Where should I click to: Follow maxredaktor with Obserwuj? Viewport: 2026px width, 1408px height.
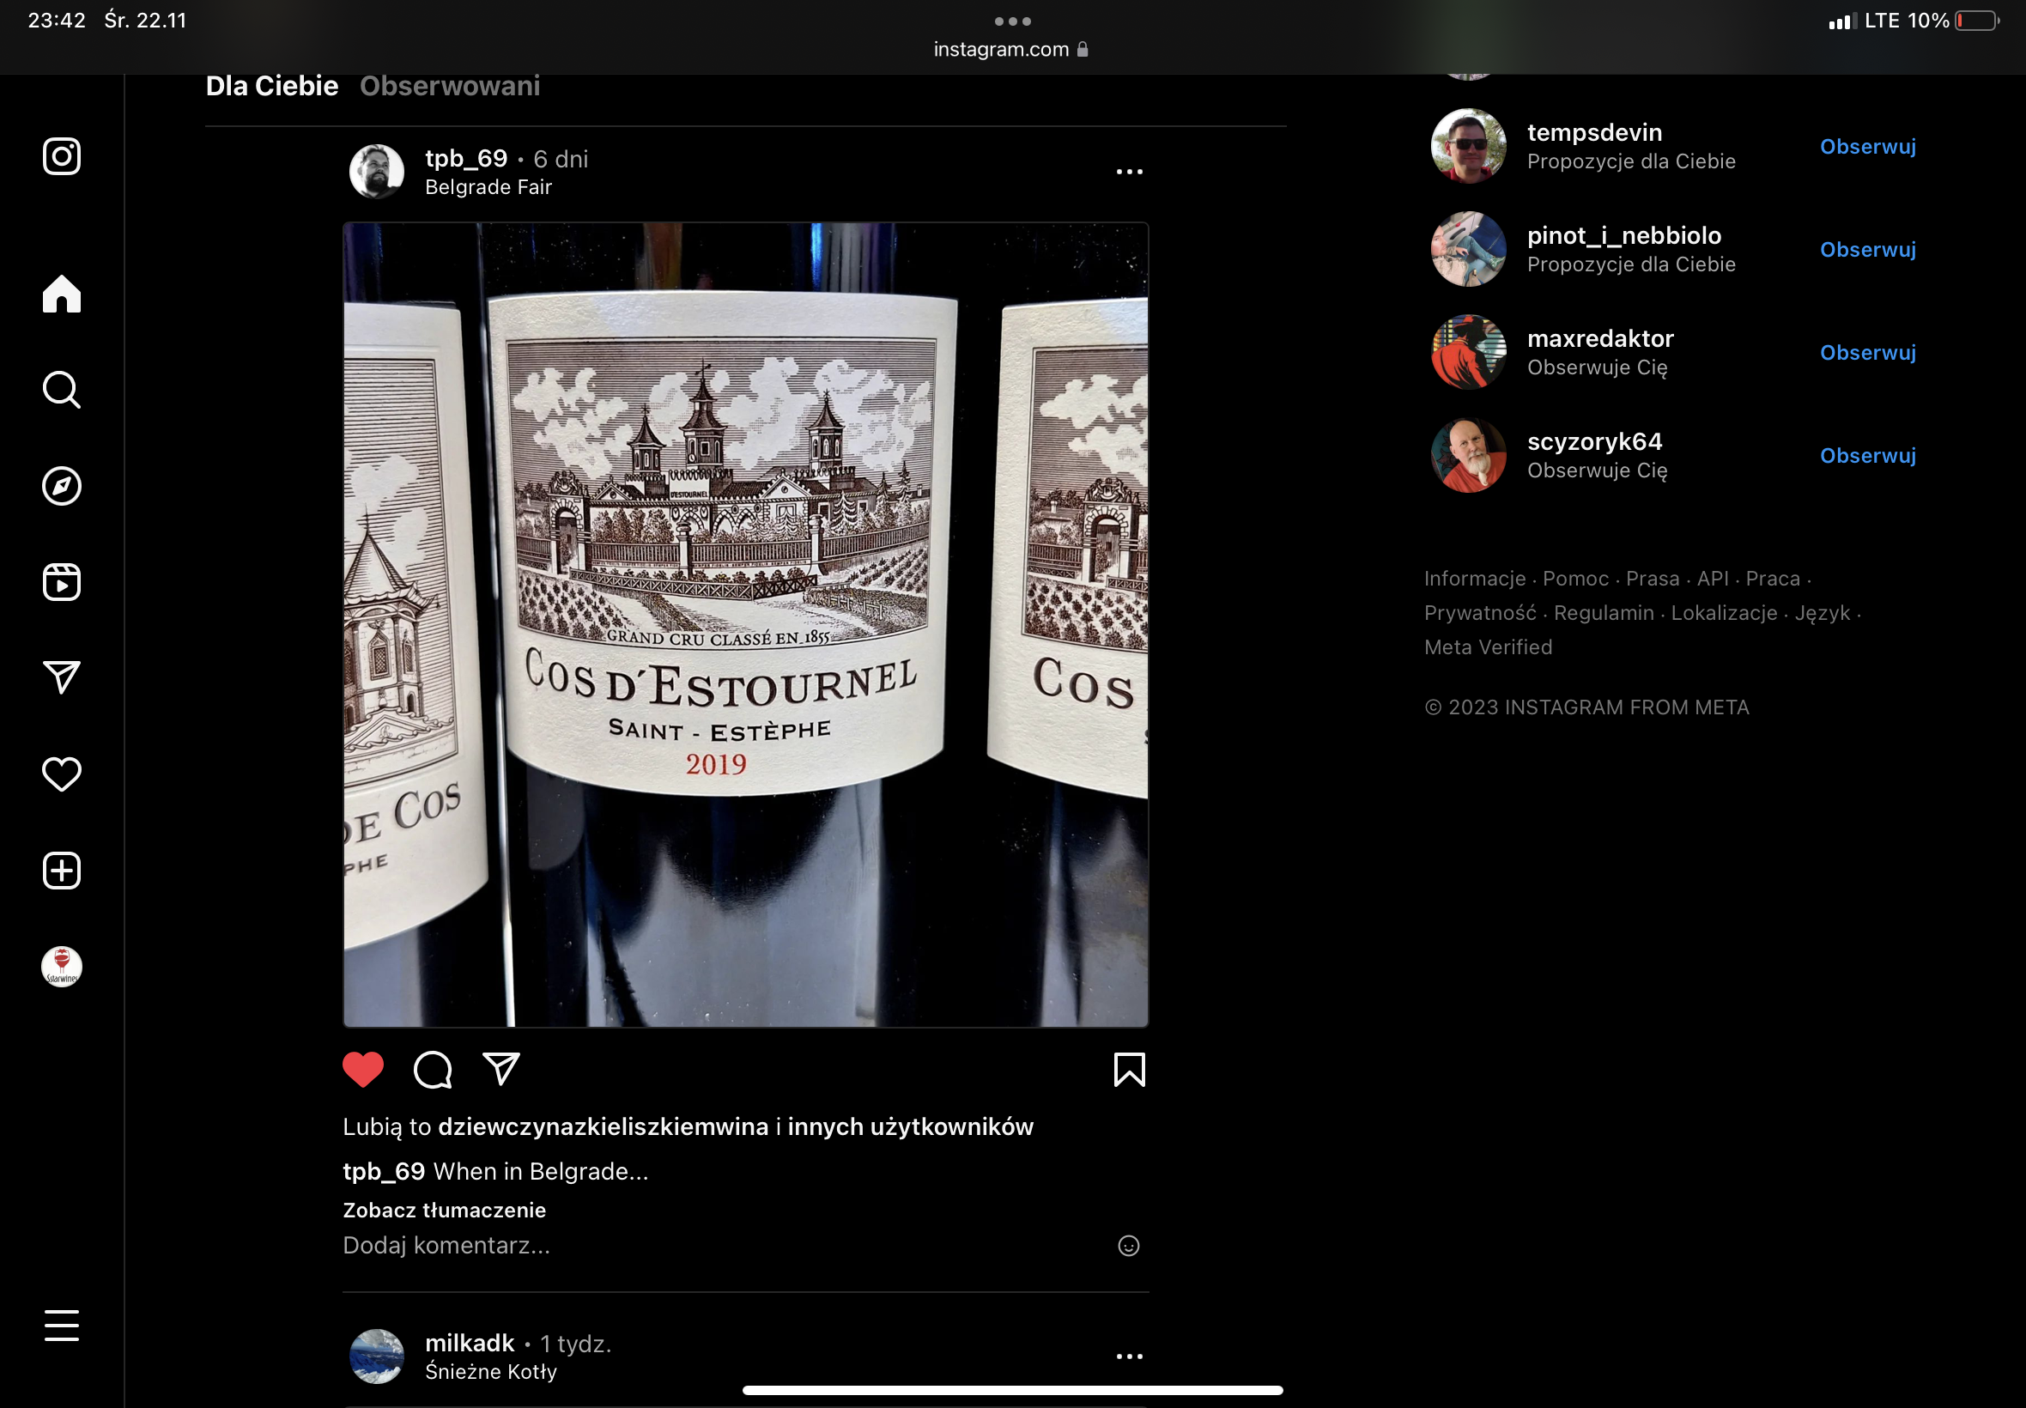tap(1867, 353)
